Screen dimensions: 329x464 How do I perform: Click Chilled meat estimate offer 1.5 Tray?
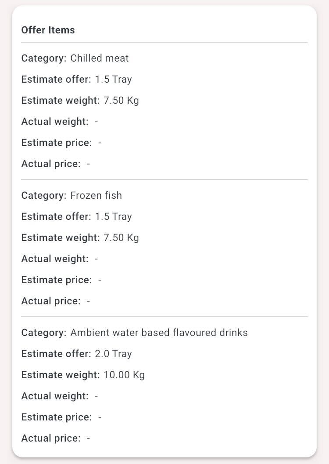pyautogui.click(x=113, y=79)
